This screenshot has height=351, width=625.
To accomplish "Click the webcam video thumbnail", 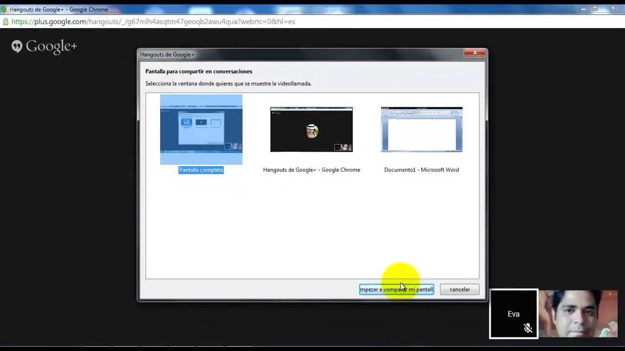I will [x=578, y=314].
